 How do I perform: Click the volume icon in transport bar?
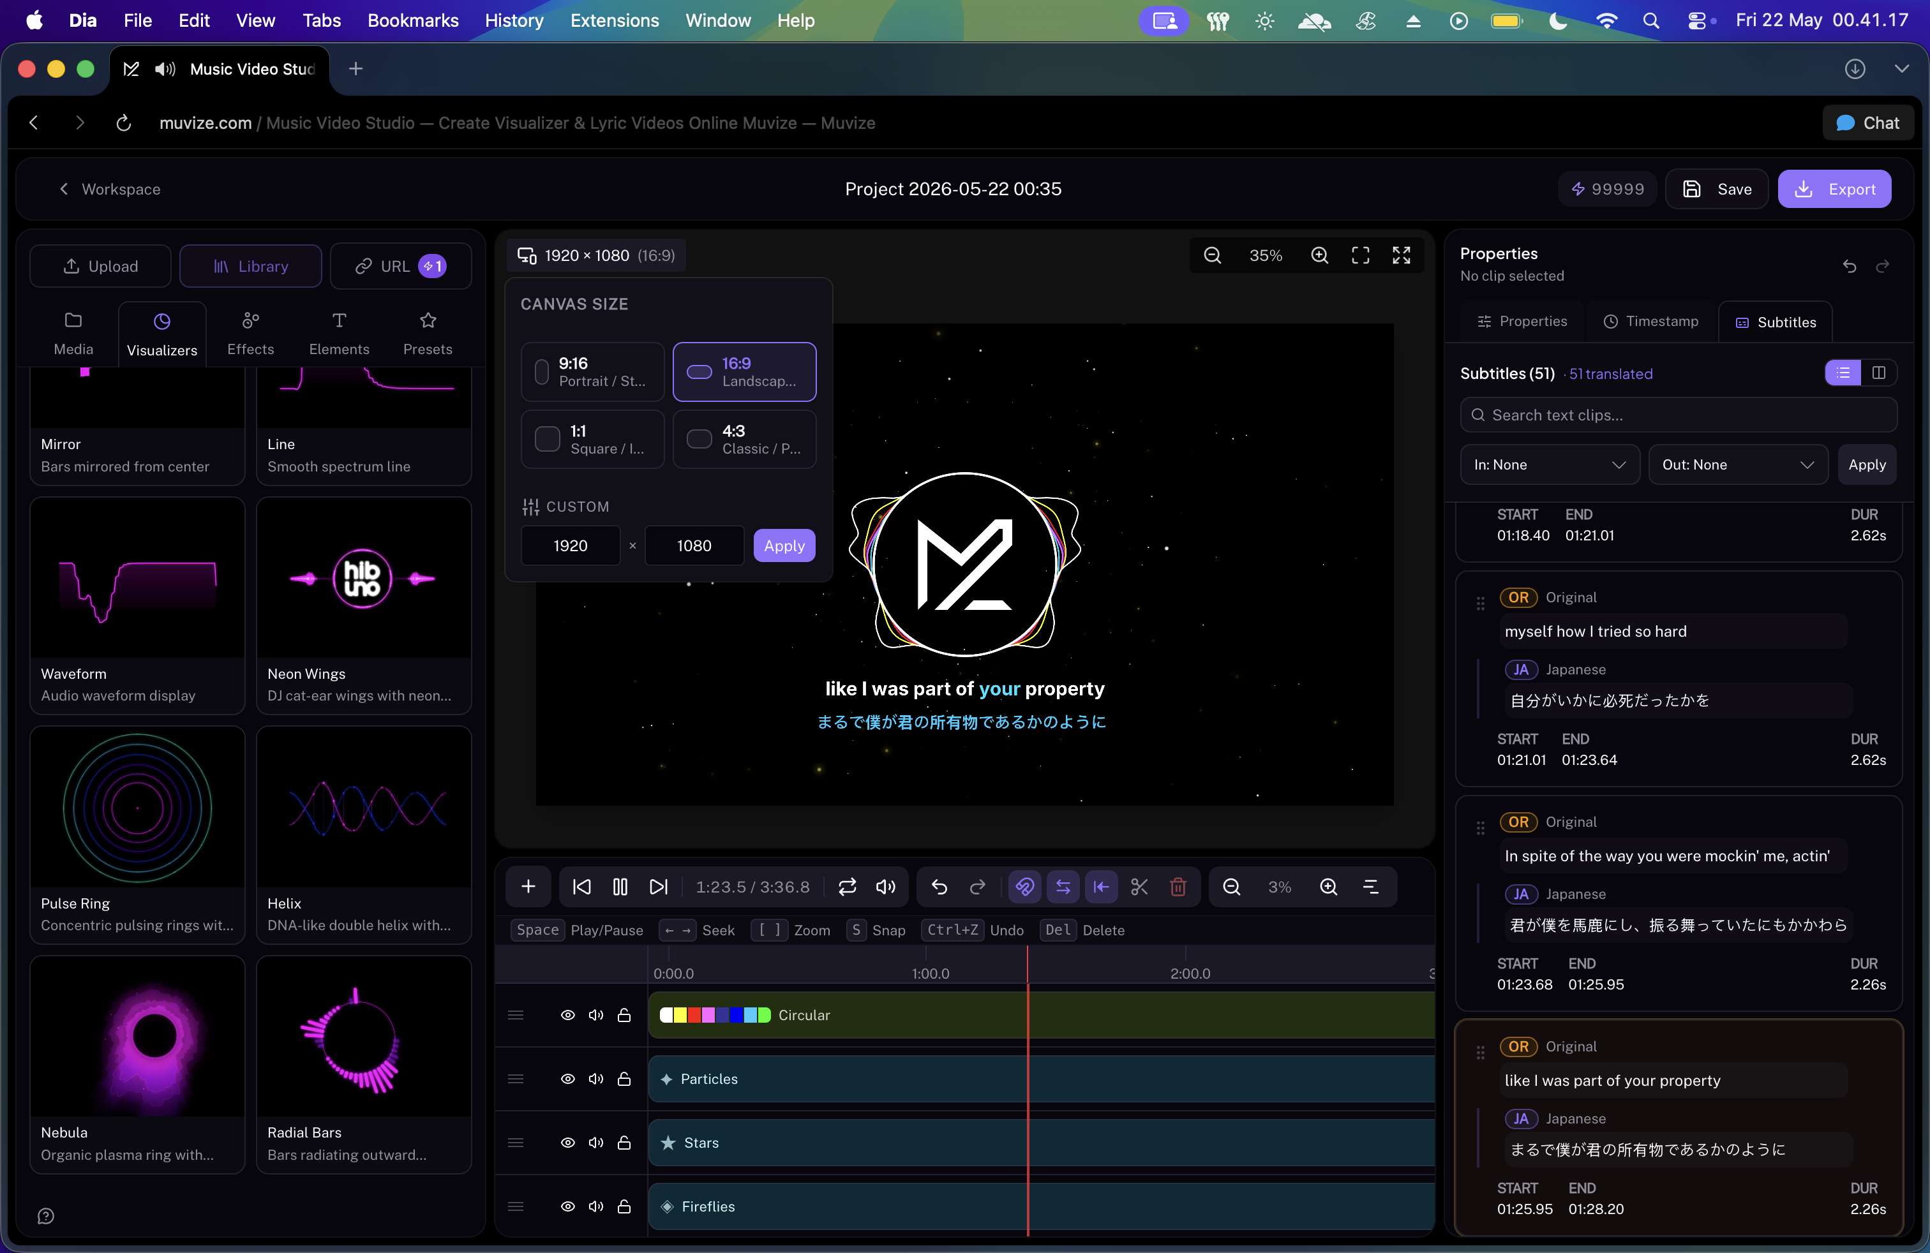pyautogui.click(x=885, y=887)
